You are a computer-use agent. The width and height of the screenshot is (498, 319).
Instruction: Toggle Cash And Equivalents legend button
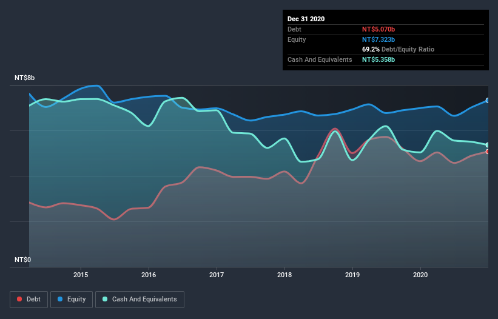[x=140, y=300]
